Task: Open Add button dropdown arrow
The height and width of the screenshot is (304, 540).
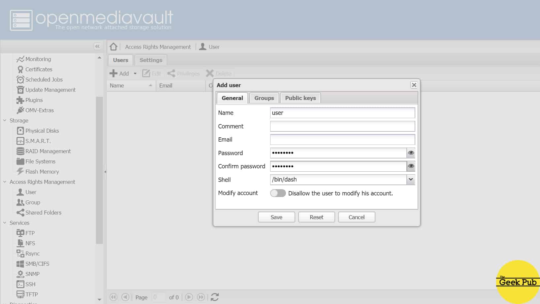Action: tap(135, 74)
